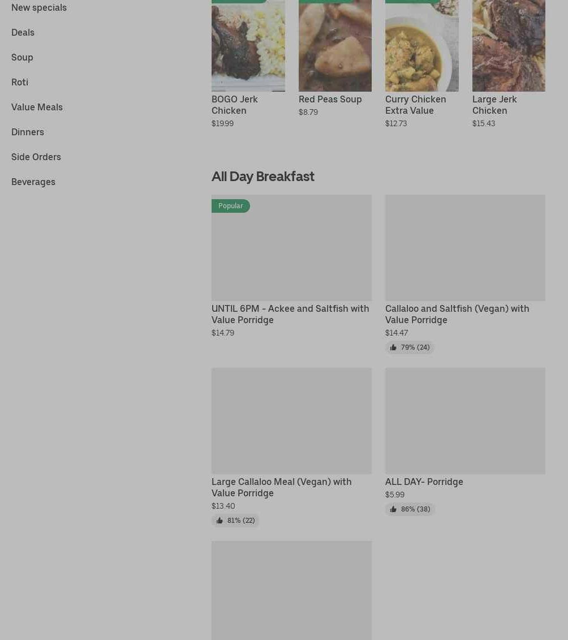568x640 pixels.
Task: Open UNTIL 6PM Ackee and Saltfish item
Action: point(290,314)
